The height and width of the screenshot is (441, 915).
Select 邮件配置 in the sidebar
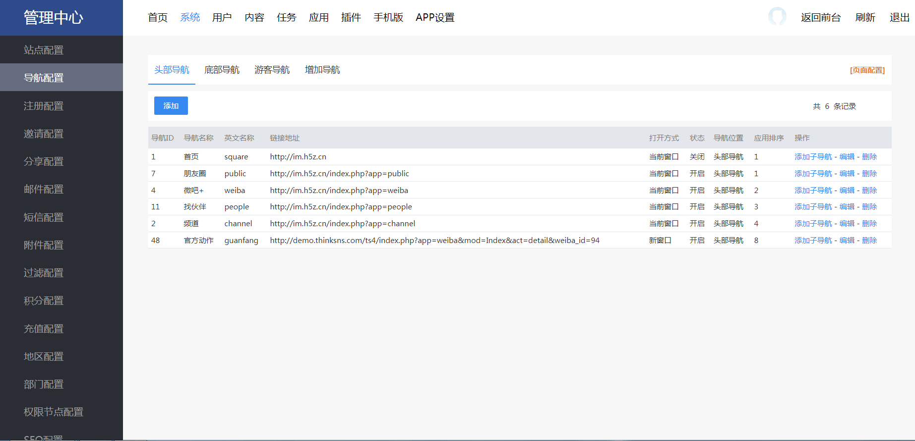(44, 189)
